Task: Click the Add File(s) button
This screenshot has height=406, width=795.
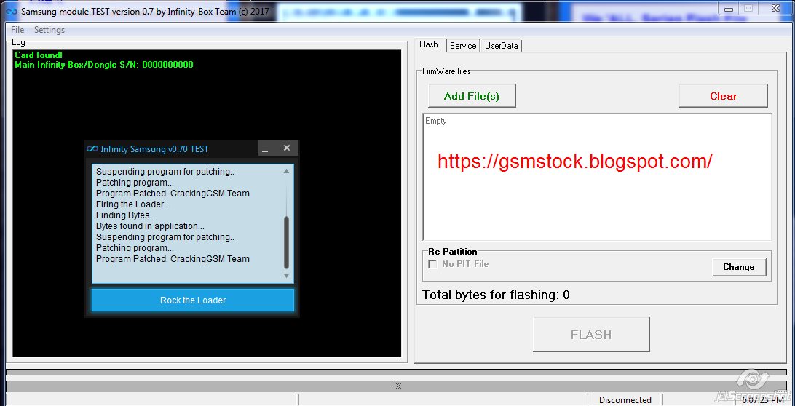Action: pyautogui.click(x=472, y=96)
